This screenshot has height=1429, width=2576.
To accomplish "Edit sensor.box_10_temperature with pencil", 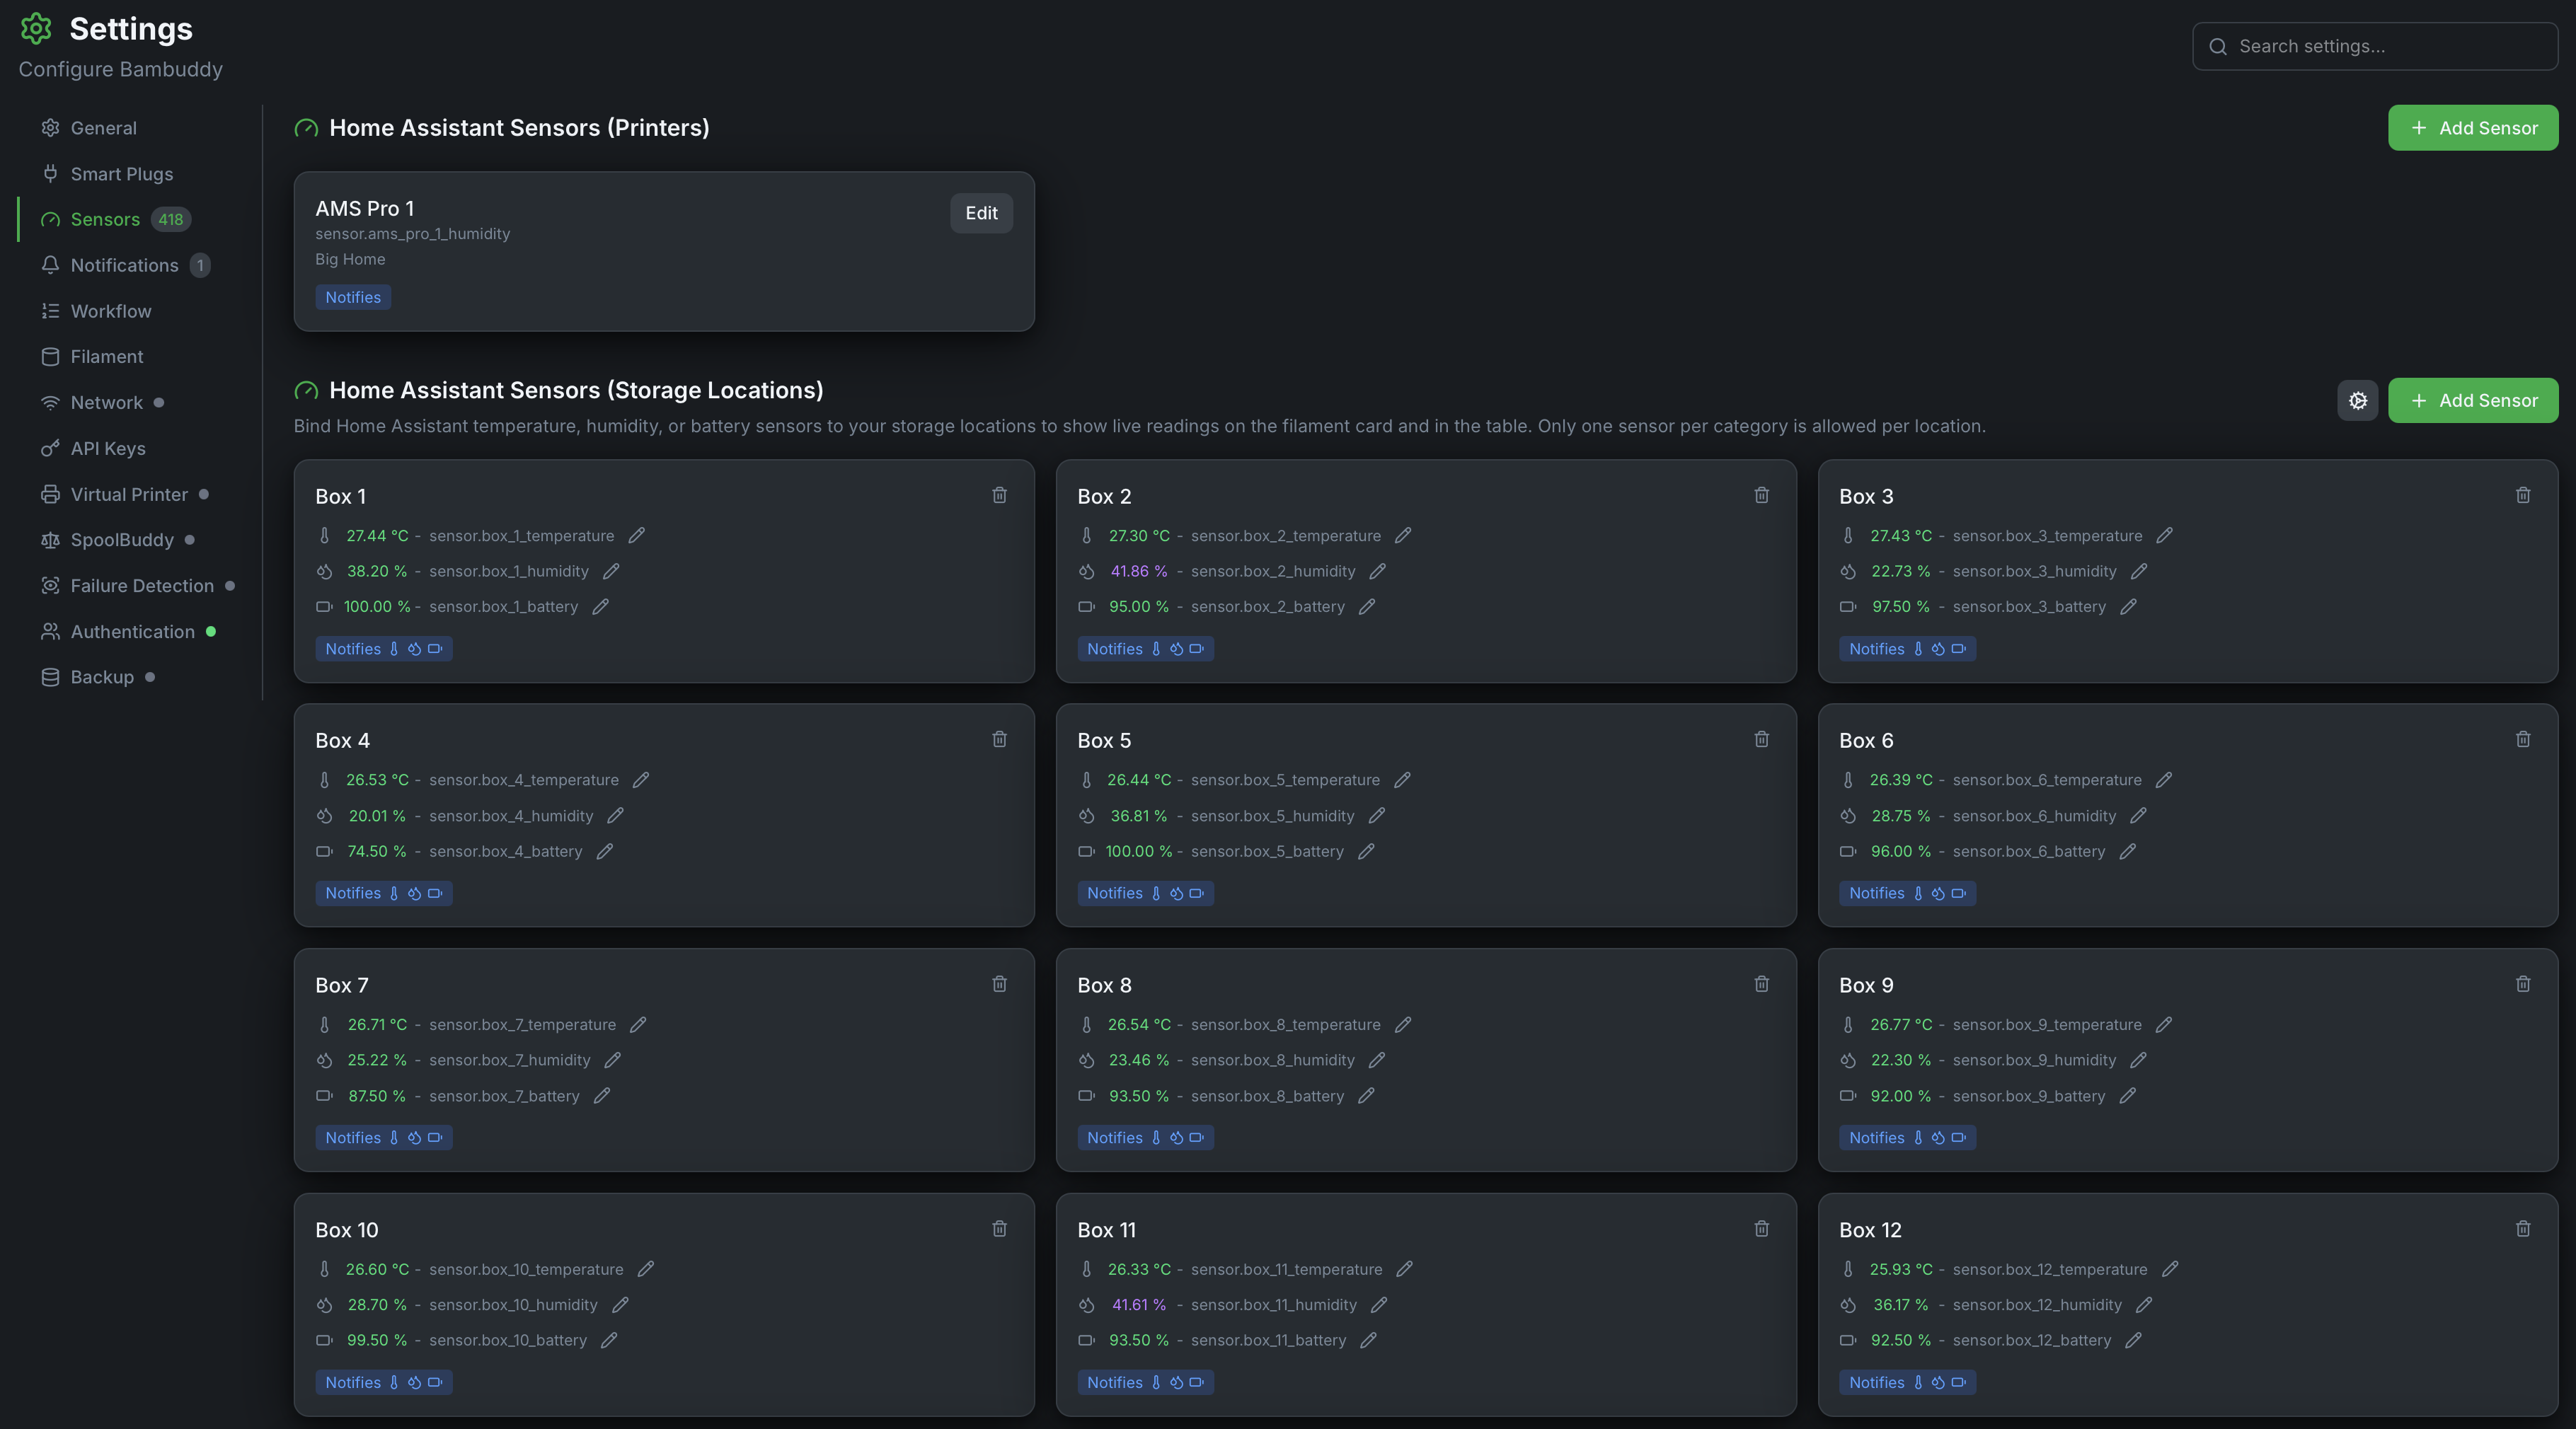I will tap(645, 1269).
